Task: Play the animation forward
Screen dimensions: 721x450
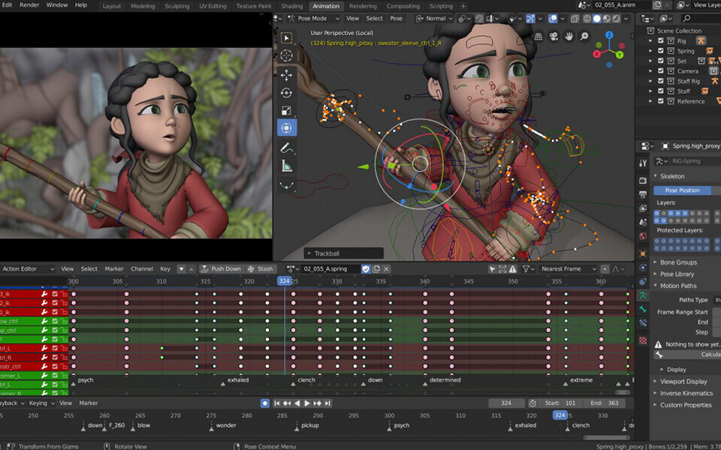Action: tap(306, 403)
